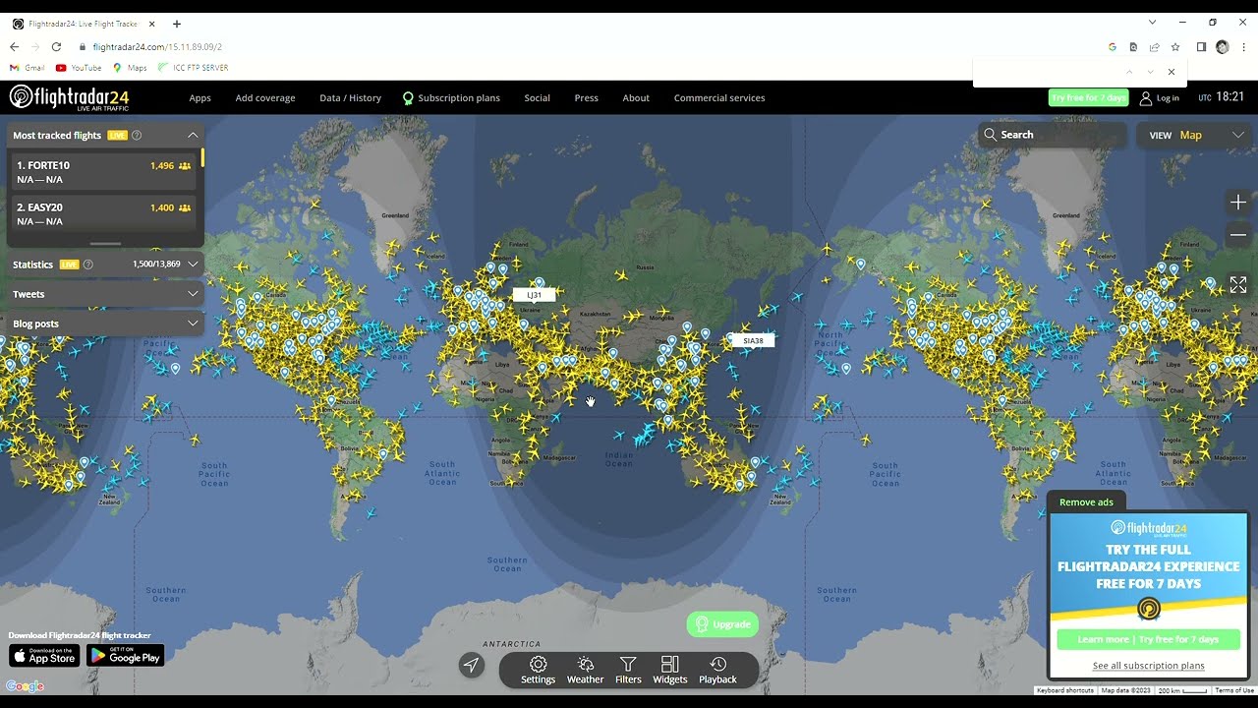Open Chrome tab search chevron
The height and width of the screenshot is (708, 1258).
pos(1152,22)
